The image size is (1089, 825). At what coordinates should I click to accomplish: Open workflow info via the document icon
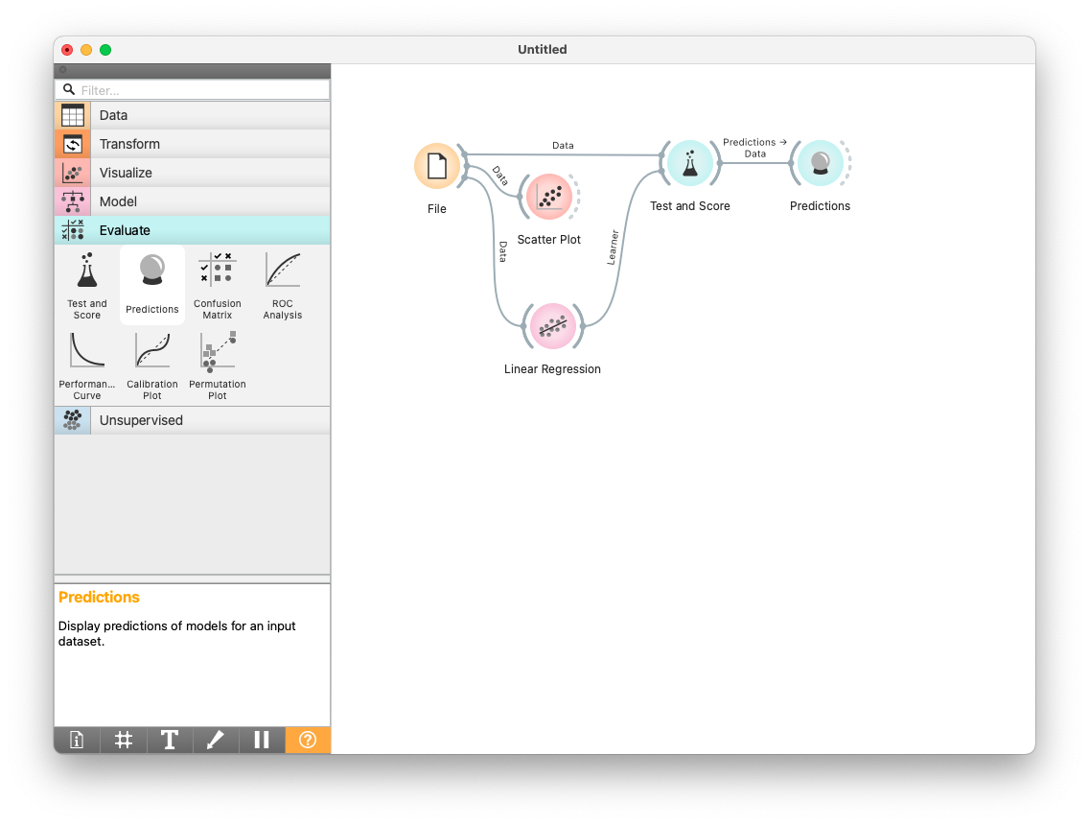pos(77,741)
